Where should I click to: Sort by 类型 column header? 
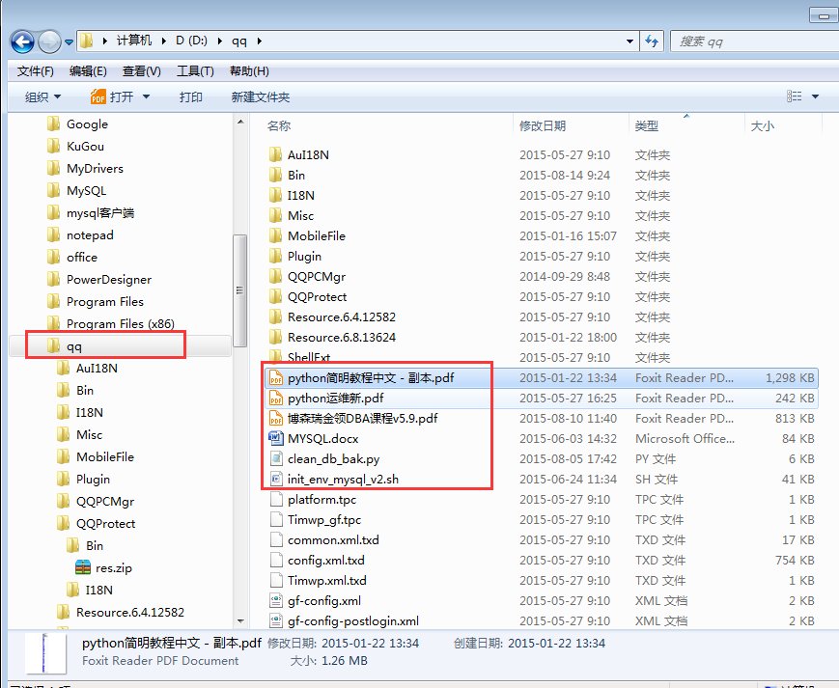pos(646,125)
